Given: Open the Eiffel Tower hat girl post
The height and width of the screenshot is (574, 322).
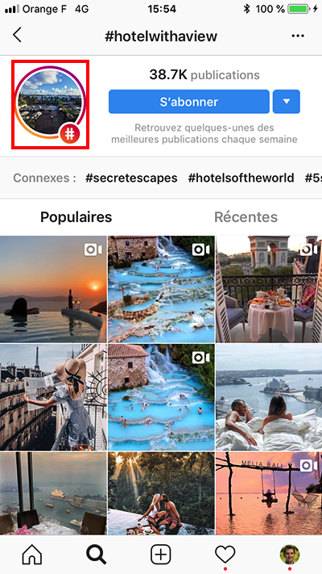Looking at the screenshot, I should click(x=53, y=397).
